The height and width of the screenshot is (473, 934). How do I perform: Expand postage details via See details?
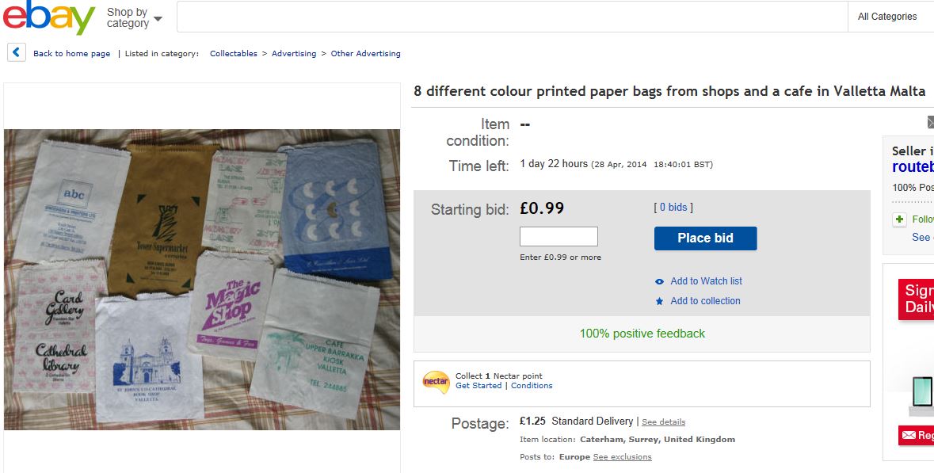point(663,422)
